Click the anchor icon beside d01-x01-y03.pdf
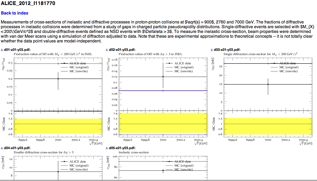The image size is (317, 181). 2,50
